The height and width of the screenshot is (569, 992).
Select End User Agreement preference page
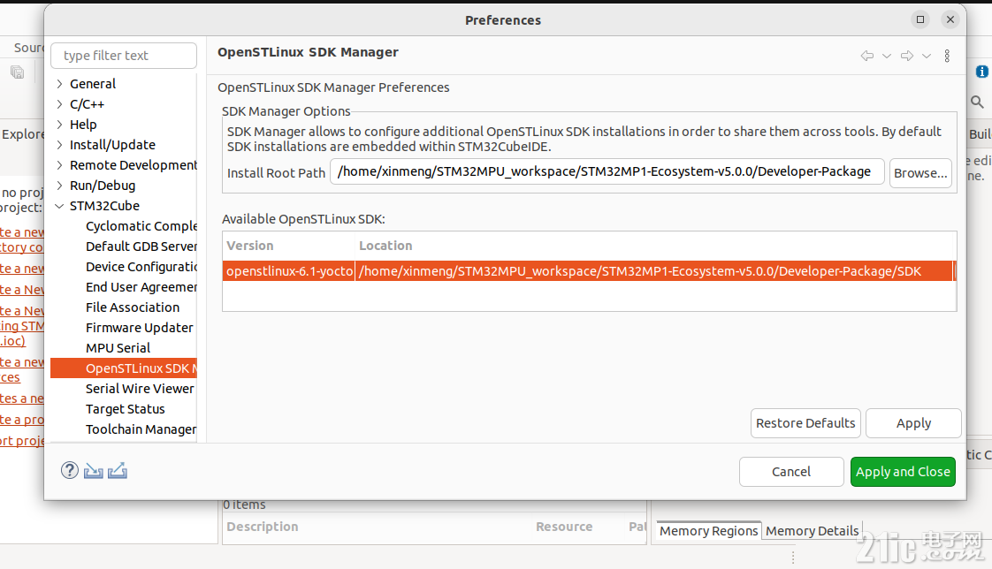tap(141, 286)
